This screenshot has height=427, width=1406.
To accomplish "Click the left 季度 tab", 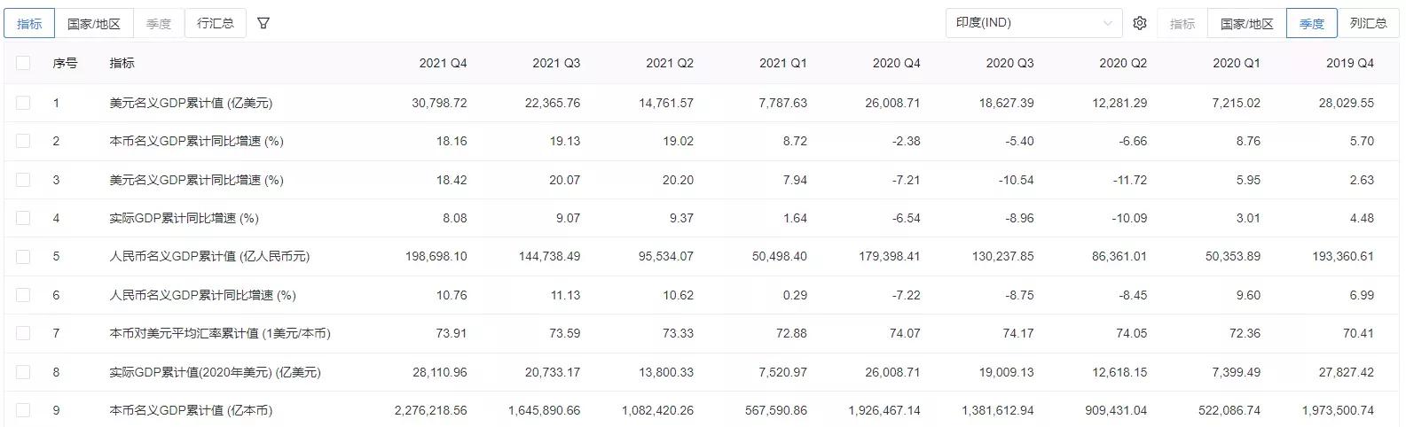I will (159, 23).
